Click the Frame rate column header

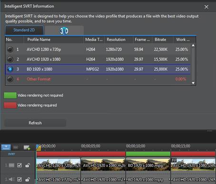(142, 39)
